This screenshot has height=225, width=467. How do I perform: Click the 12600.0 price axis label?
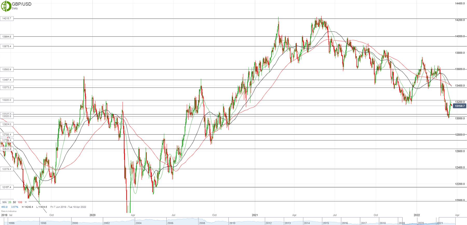(460, 151)
